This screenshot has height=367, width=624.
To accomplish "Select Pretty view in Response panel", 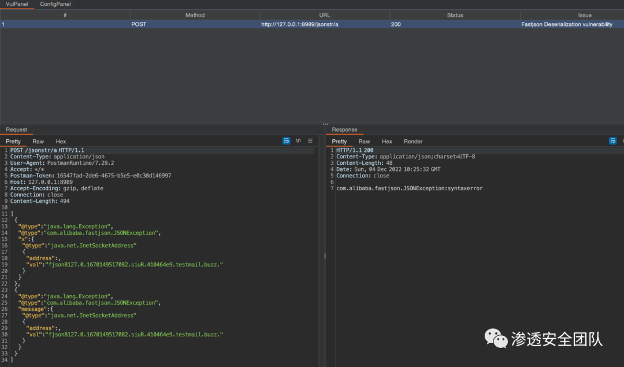I will pyautogui.click(x=339, y=141).
